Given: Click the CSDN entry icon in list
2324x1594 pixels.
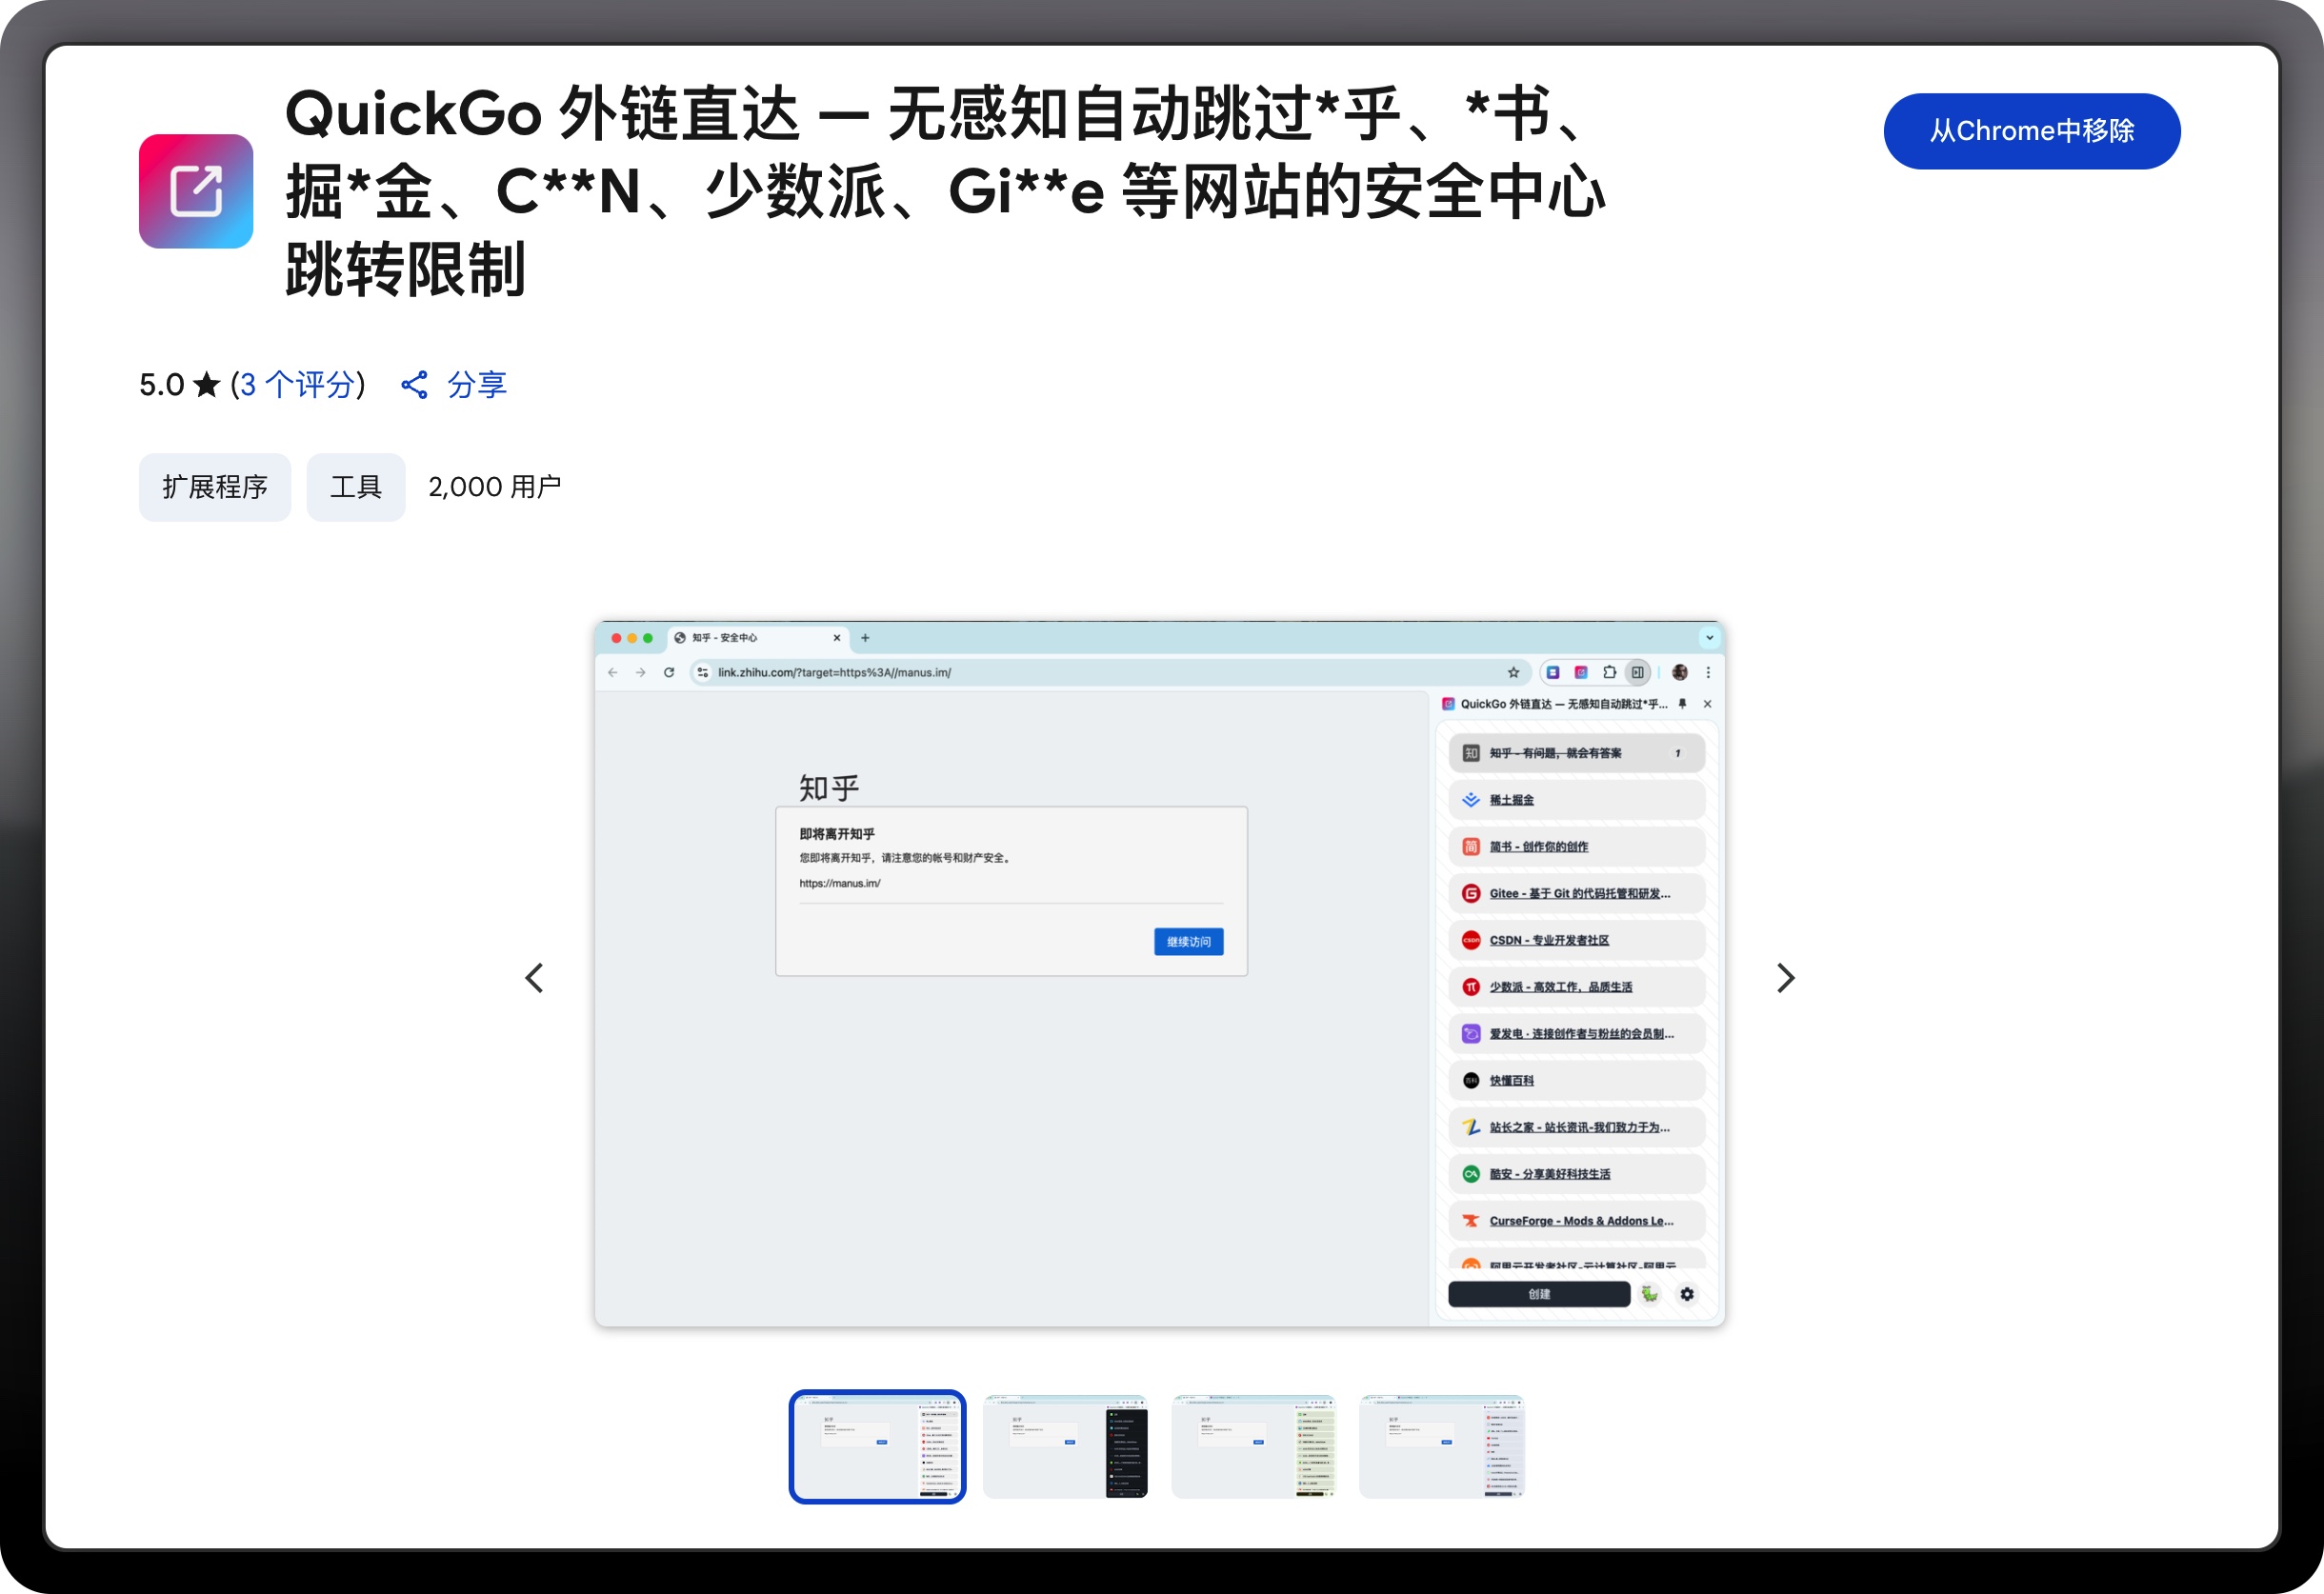Looking at the screenshot, I should tap(1471, 940).
